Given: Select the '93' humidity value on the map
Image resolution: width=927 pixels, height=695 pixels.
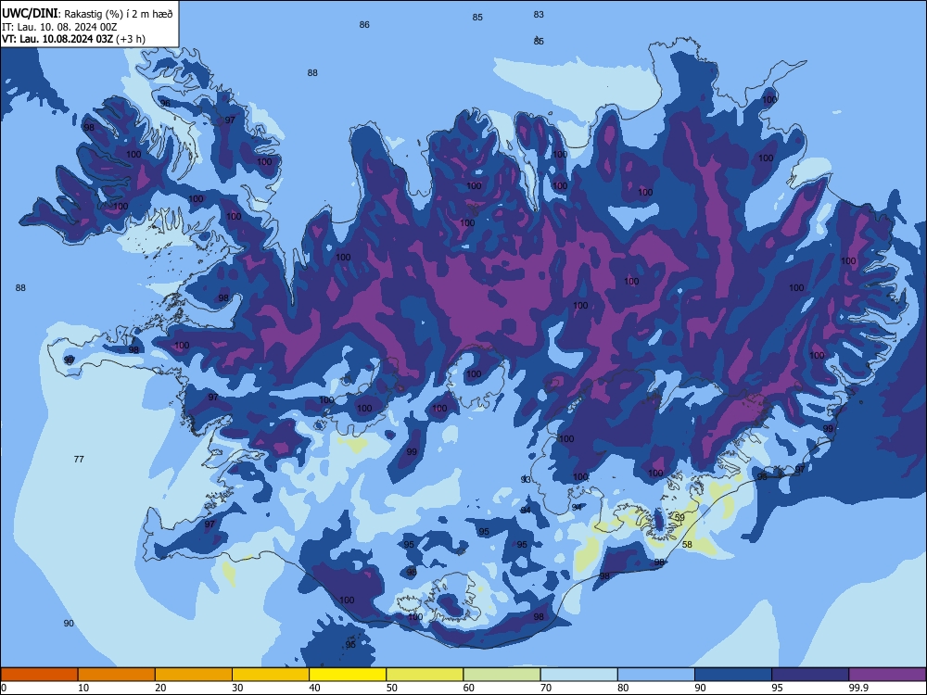Looking at the screenshot, I should point(526,480).
